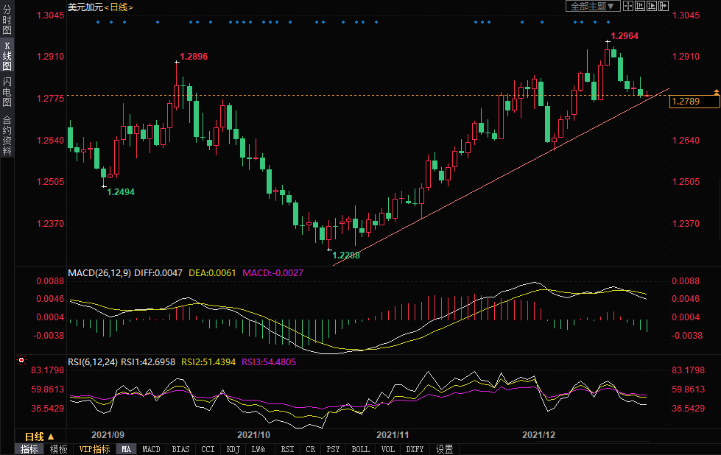Expand the 日线 period selector at bottom left
Screen dimensions: 721x455
(x=40, y=437)
